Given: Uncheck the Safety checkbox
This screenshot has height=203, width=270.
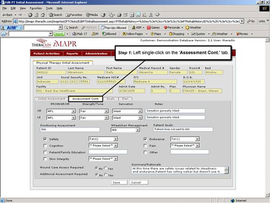Looking at the screenshot, I should [x=45, y=139].
